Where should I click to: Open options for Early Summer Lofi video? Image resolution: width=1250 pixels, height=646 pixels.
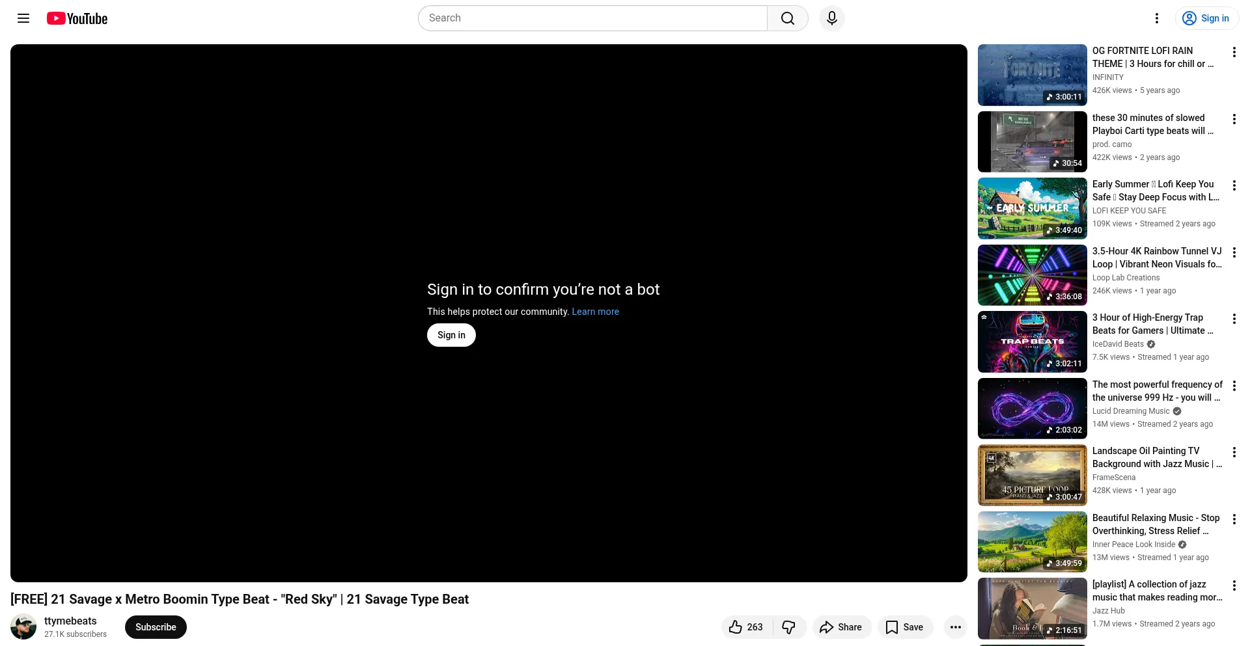[1234, 185]
